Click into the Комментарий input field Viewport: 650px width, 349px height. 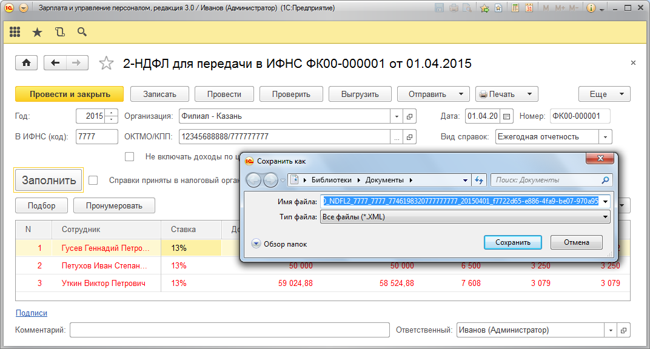pyautogui.click(x=230, y=330)
